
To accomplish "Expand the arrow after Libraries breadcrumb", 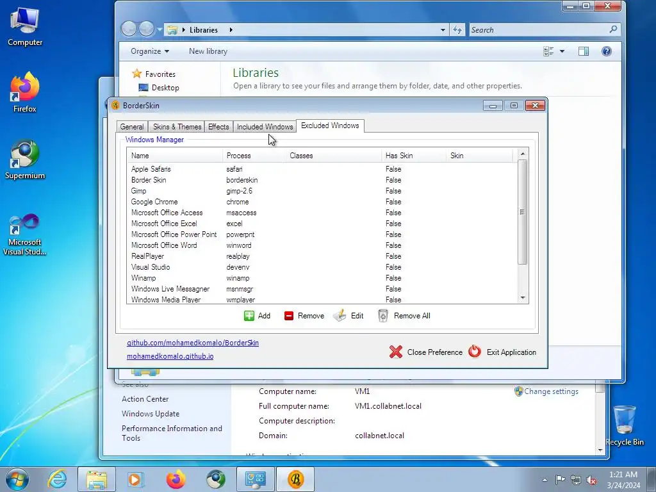I will [231, 29].
